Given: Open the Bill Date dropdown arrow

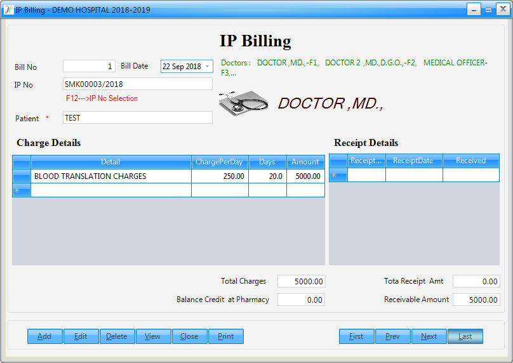Looking at the screenshot, I should (207, 67).
